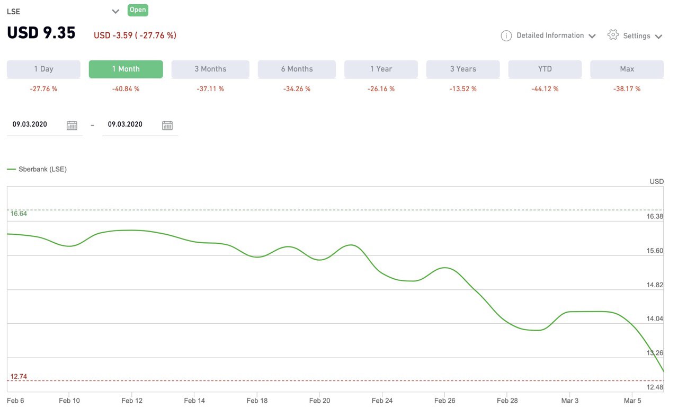Click the Settings gear icon
Viewport: 678px width, 416px height.
click(613, 35)
